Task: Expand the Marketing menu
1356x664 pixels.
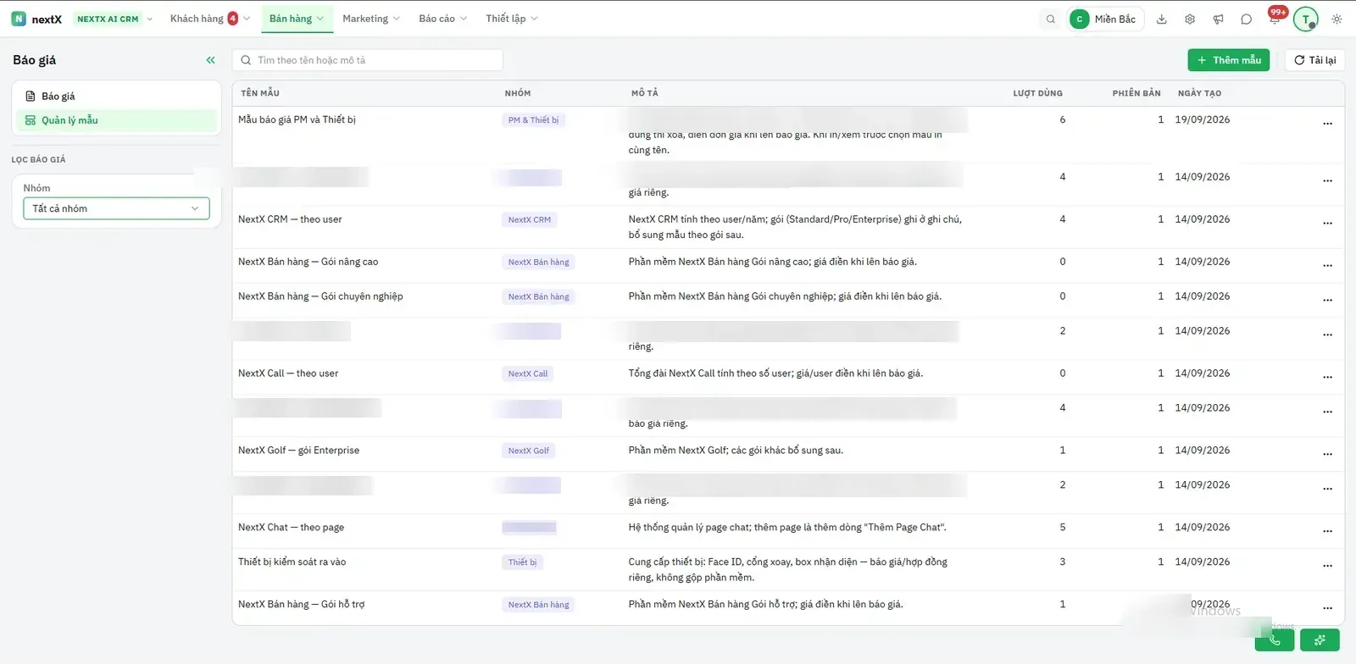Action: [371, 19]
